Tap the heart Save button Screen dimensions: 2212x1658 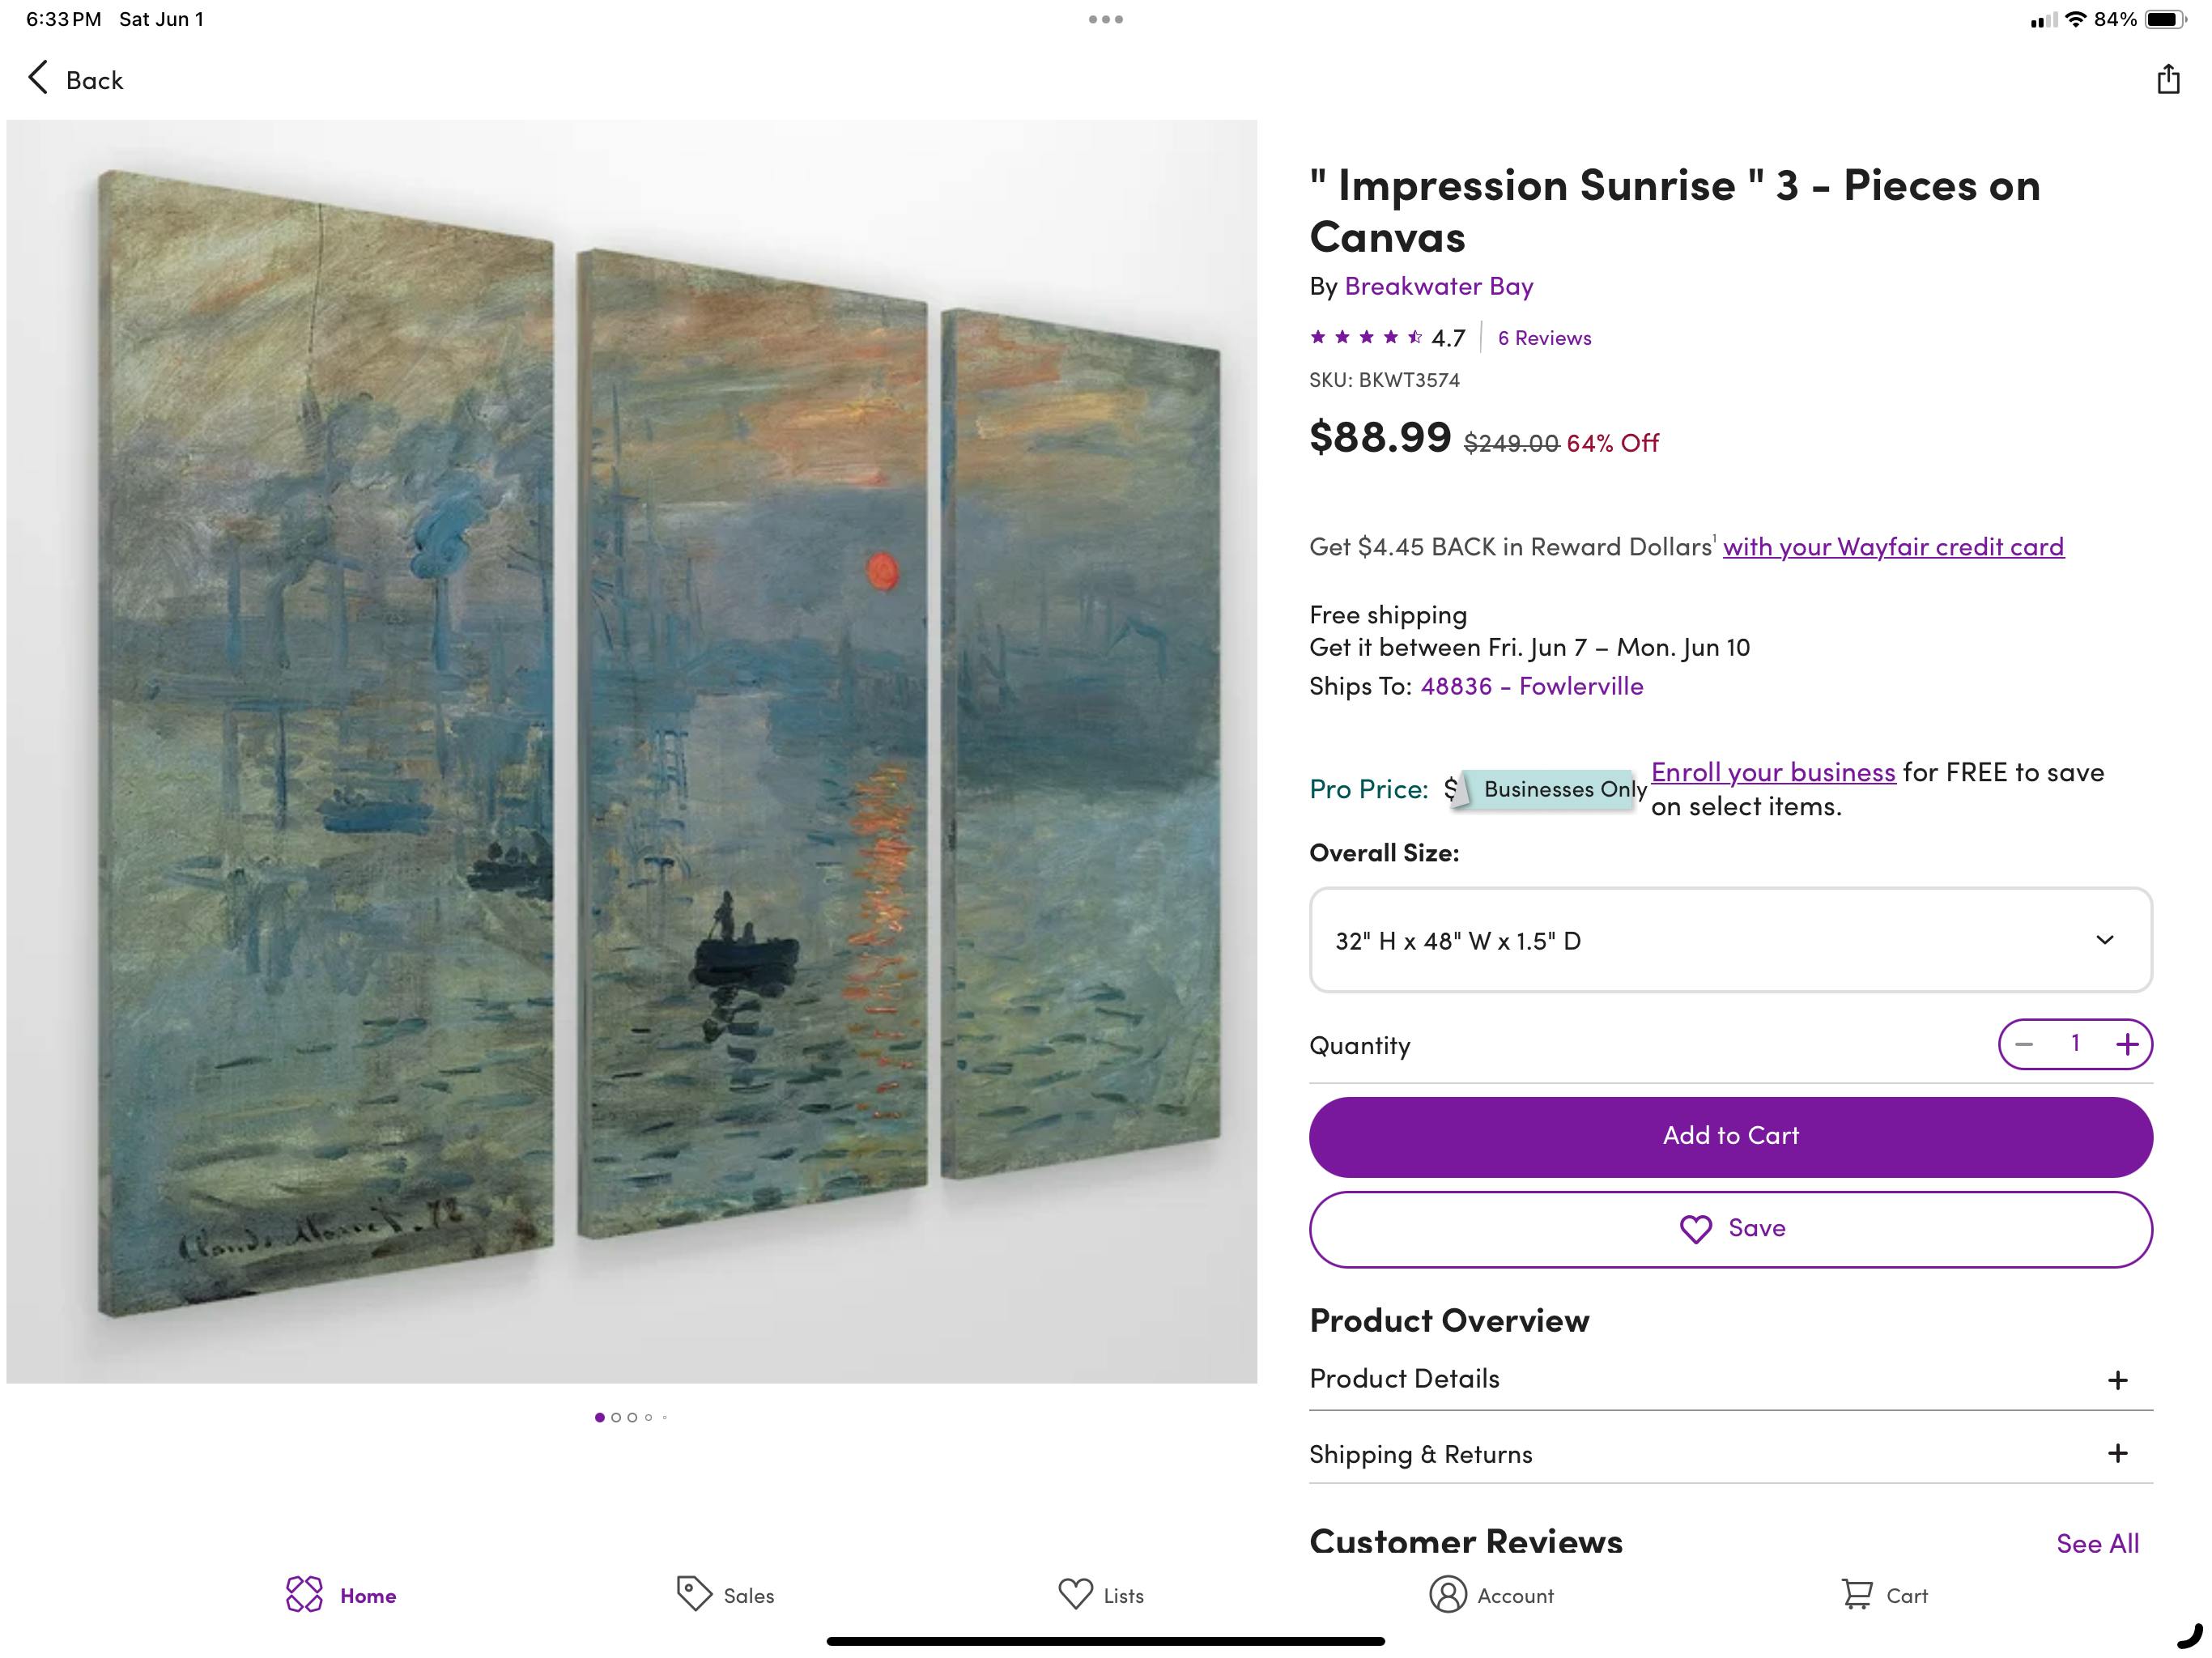pyautogui.click(x=1730, y=1228)
